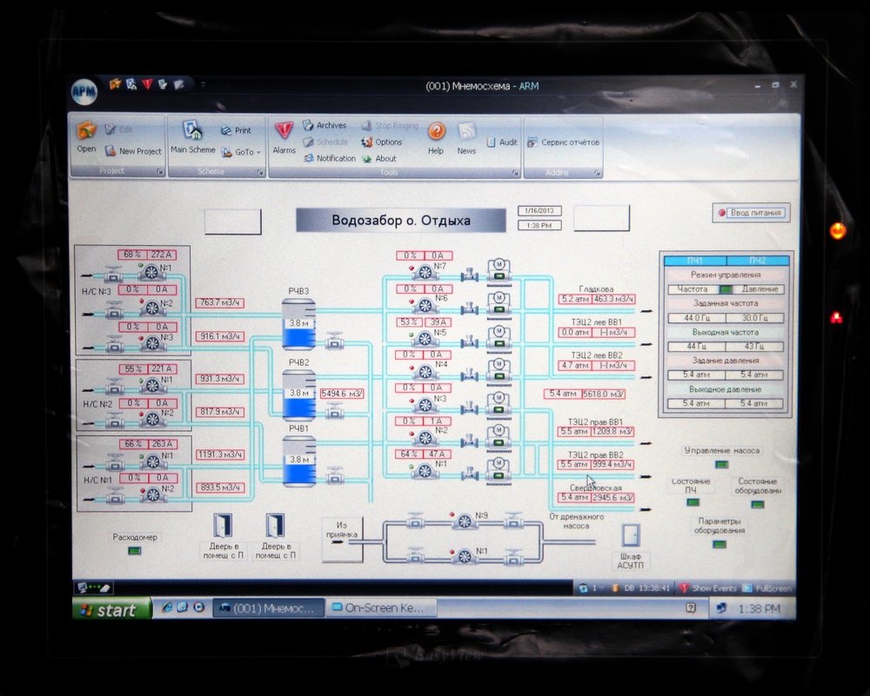The height and width of the screenshot is (696, 870).
Task: Toggle the Управление насоса indicator
Action: [721, 464]
